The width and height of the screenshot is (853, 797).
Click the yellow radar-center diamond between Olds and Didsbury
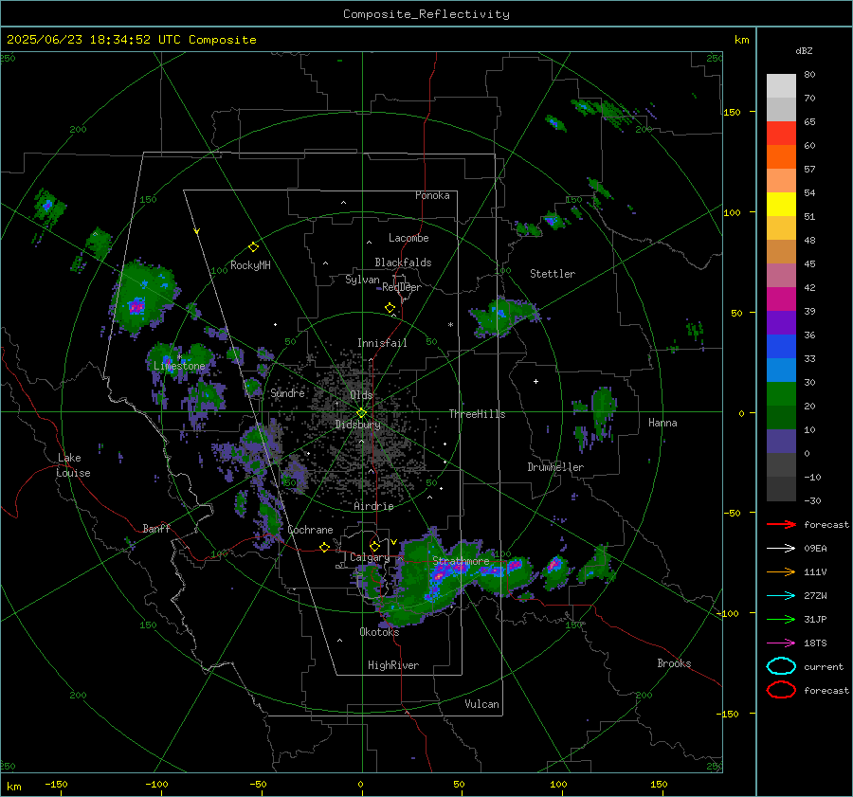361,413
